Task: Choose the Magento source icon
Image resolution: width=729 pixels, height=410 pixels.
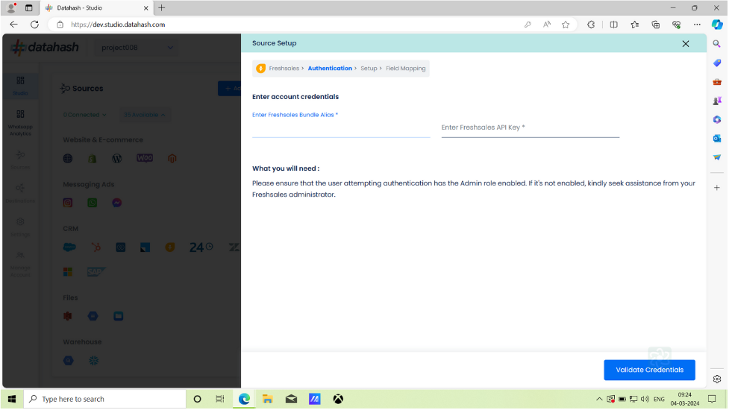Action: click(172, 158)
